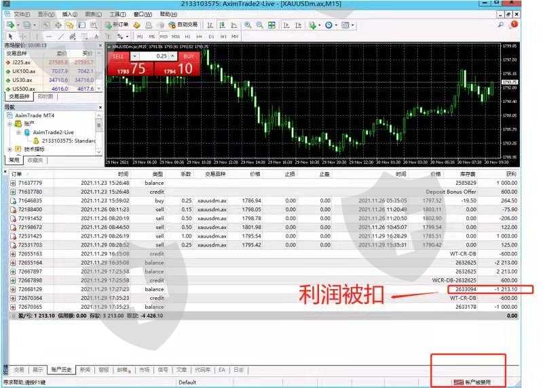Click the tile windows grid icon

272,25
